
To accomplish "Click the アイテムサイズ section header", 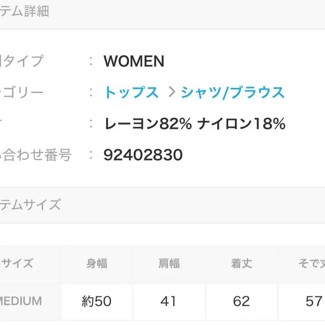I will click(x=30, y=204).
